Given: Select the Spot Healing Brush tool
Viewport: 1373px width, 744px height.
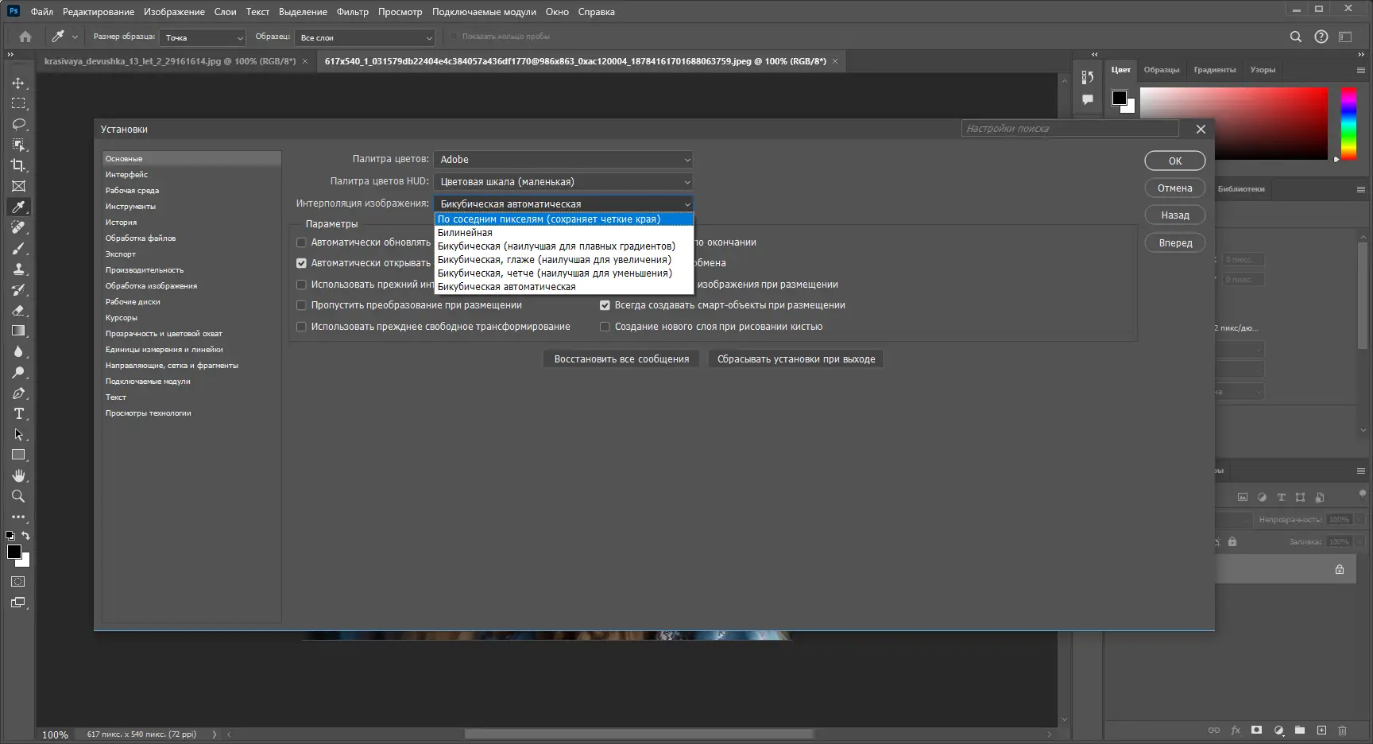Looking at the screenshot, I should pos(18,227).
